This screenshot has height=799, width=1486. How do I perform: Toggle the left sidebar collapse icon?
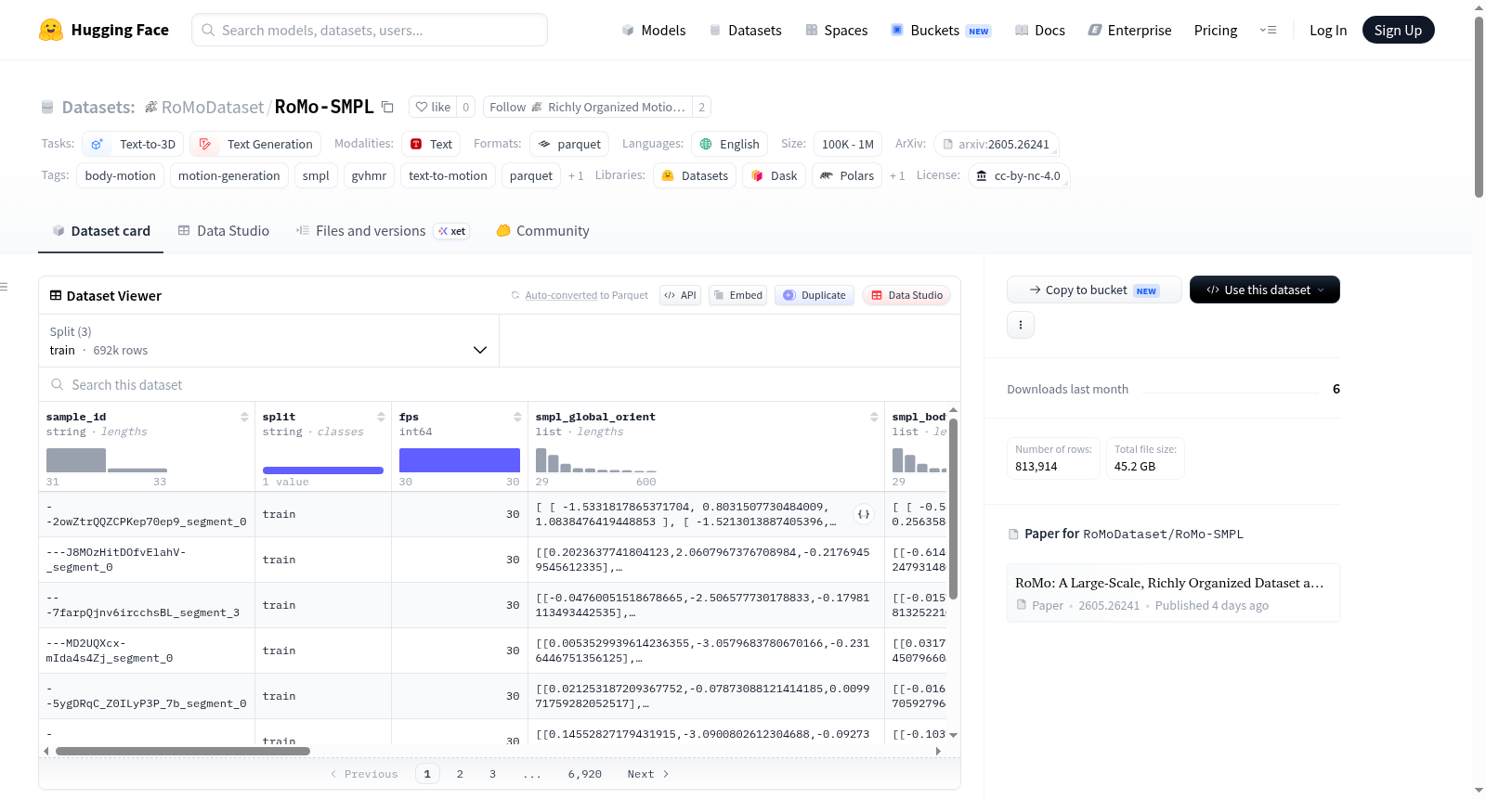pos(4,287)
